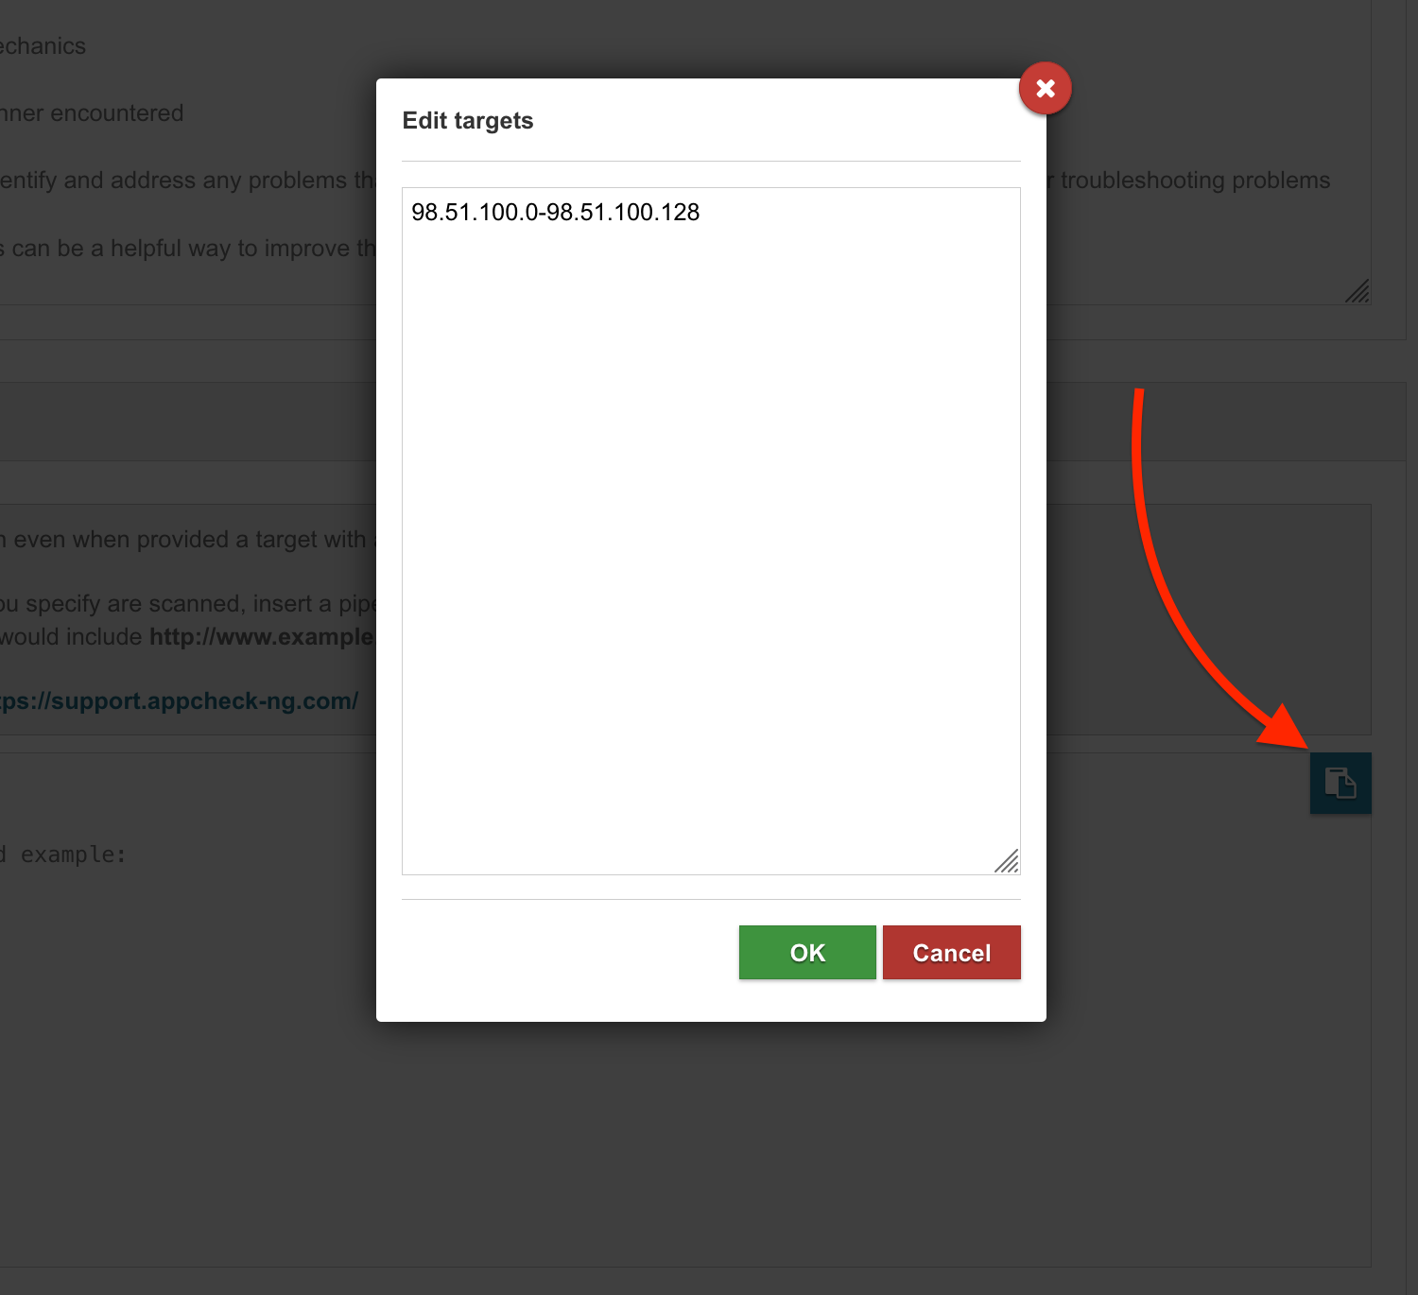Cancel editing the scan targets

coord(951,952)
